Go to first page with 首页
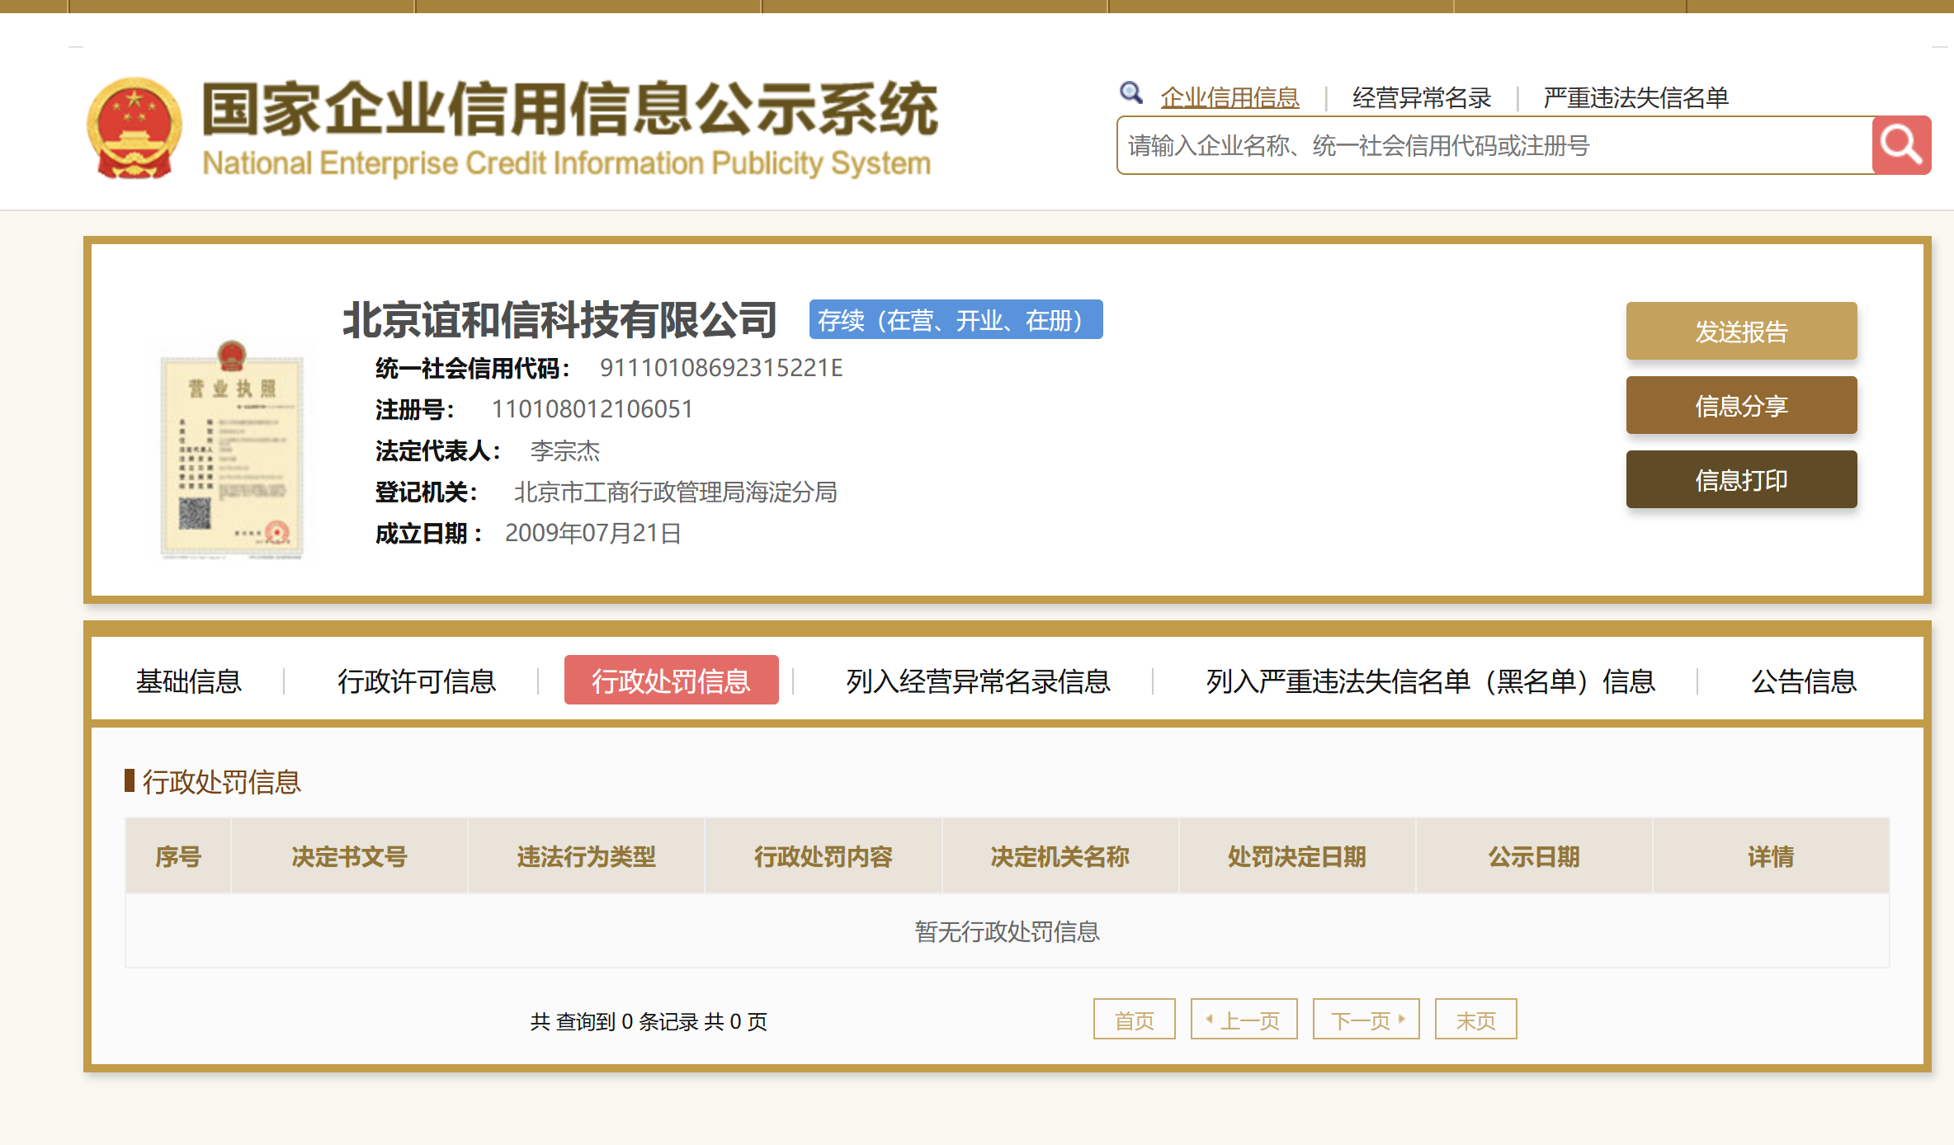Screen dimensions: 1954x1145 pyautogui.click(x=1134, y=1020)
